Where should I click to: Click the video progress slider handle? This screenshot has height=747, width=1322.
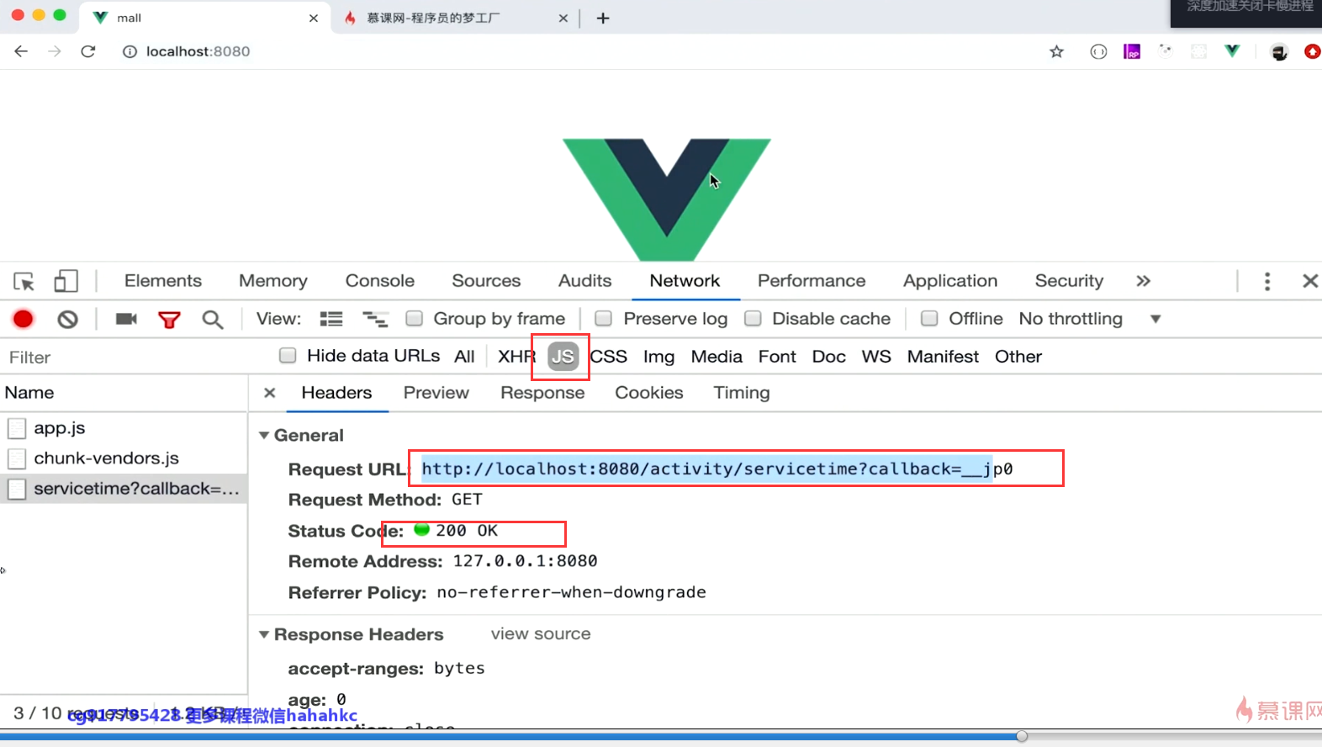click(x=1022, y=736)
